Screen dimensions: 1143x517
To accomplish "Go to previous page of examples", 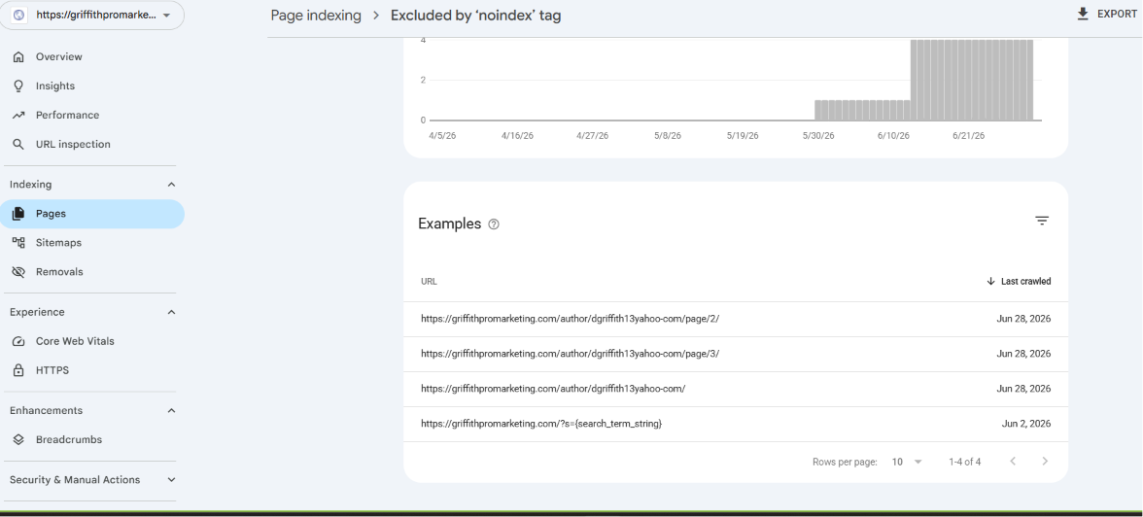I will point(1013,462).
